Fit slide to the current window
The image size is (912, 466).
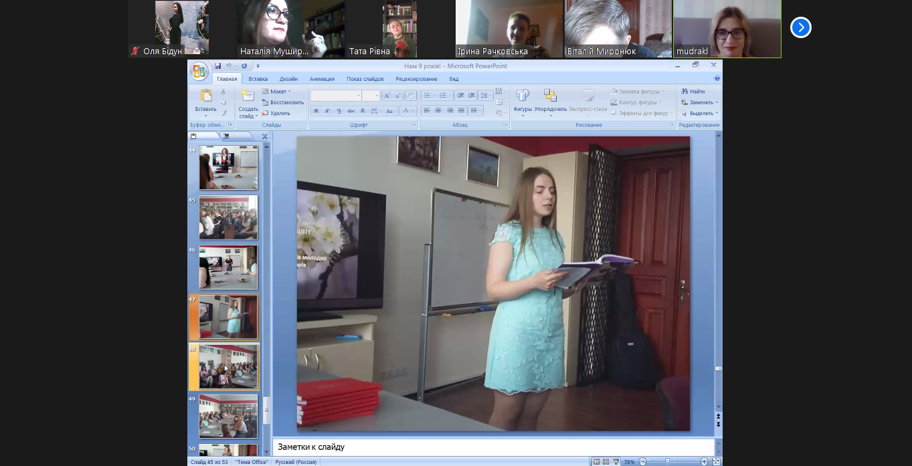[716, 461]
